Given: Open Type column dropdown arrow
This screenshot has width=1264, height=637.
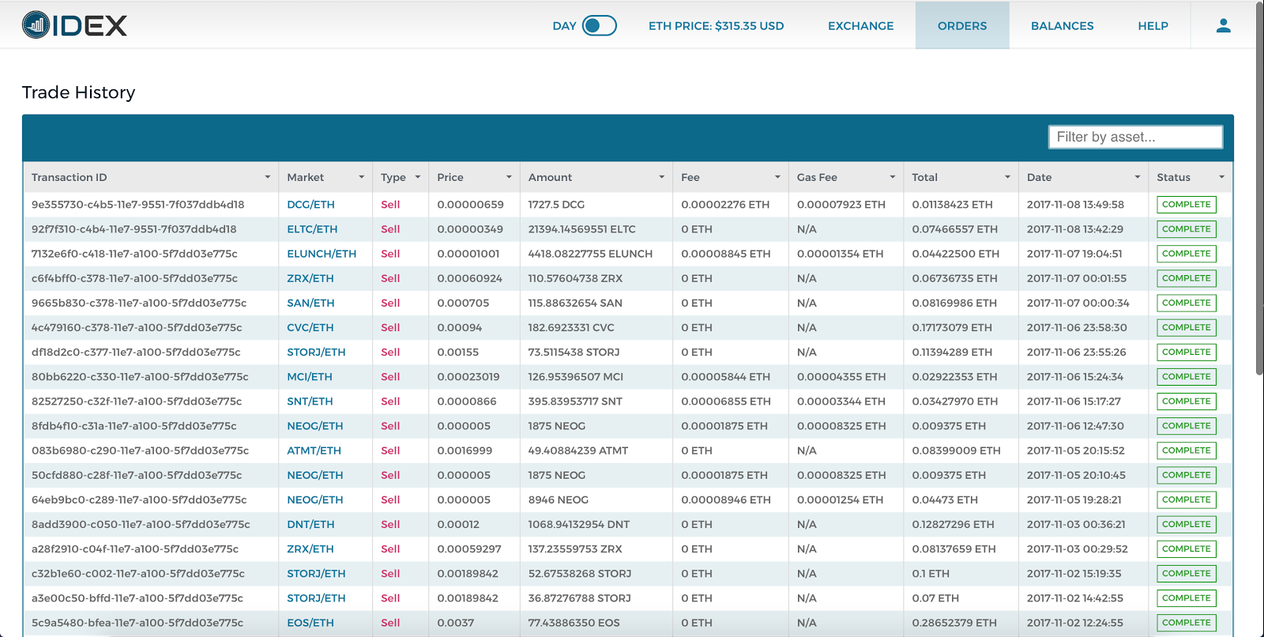Looking at the screenshot, I should pos(417,177).
